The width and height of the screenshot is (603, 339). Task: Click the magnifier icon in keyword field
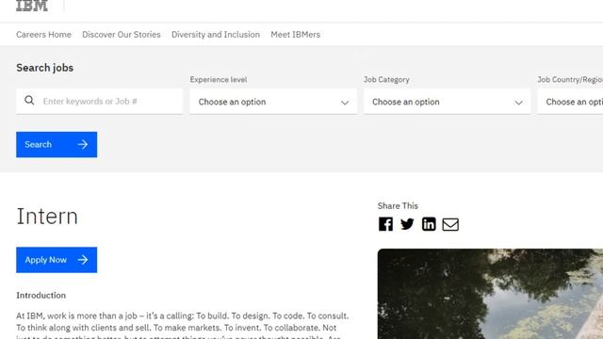pyautogui.click(x=29, y=101)
